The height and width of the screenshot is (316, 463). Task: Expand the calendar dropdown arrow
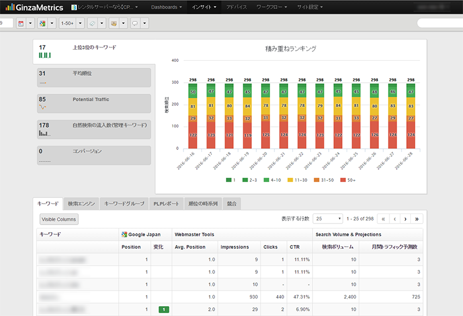click(31, 23)
